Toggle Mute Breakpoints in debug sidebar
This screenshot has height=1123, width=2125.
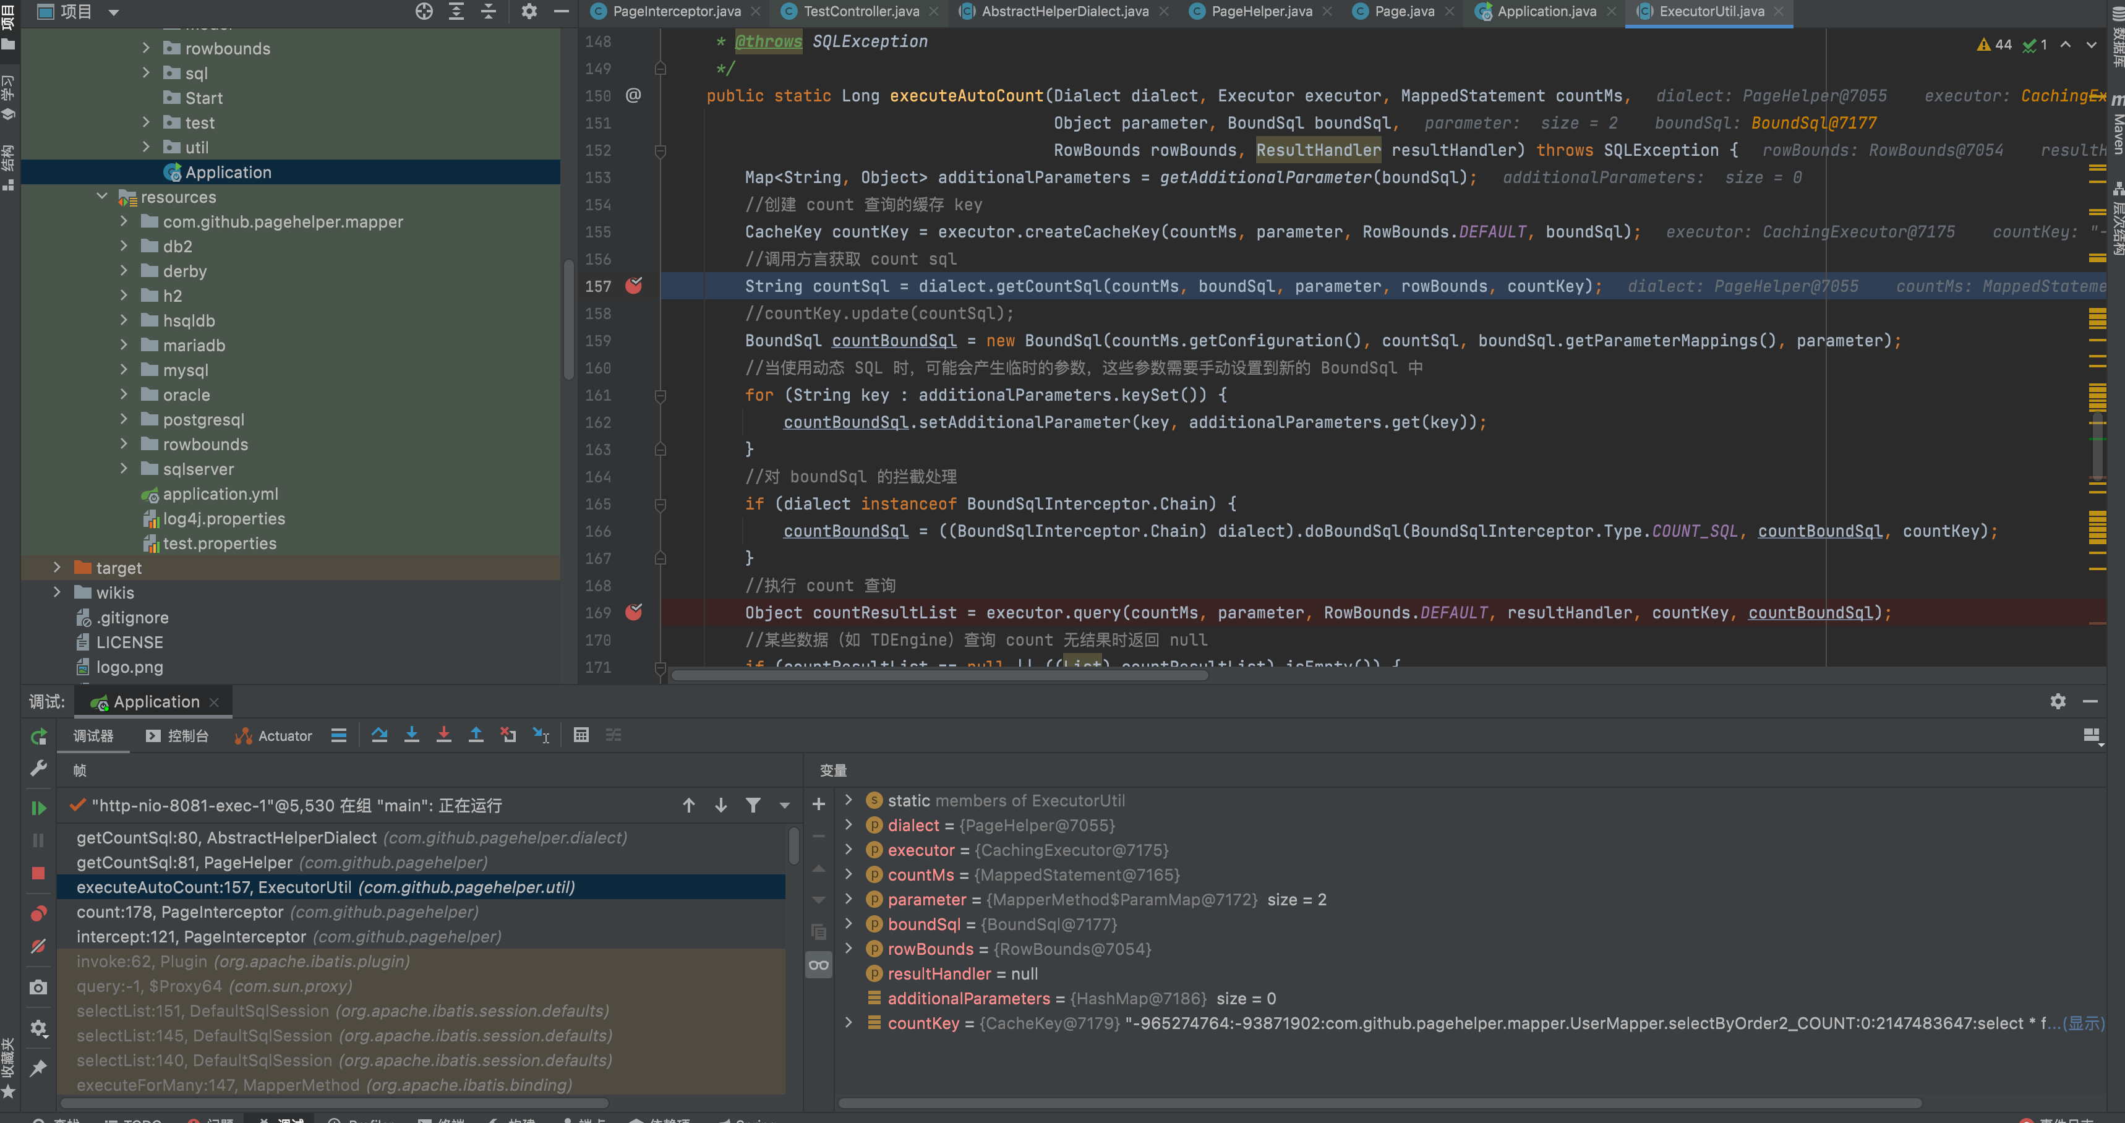click(x=38, y=946)
